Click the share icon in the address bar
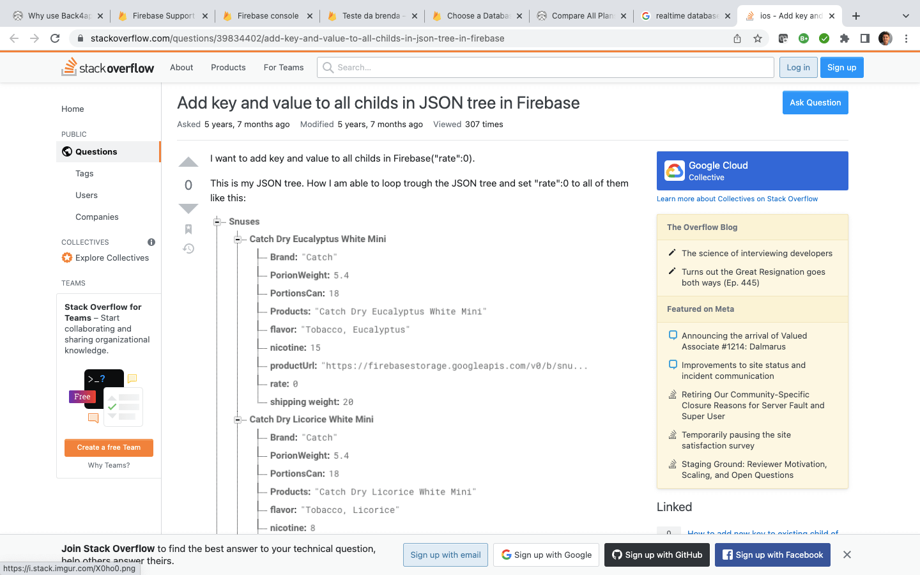 737,38
